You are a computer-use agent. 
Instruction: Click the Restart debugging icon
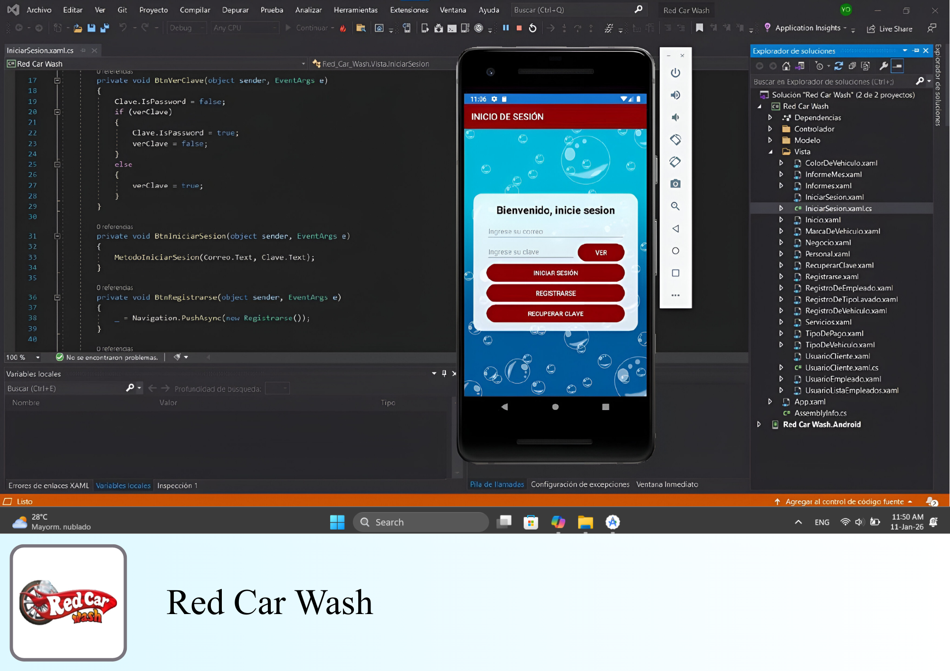(x=532, y=28)
